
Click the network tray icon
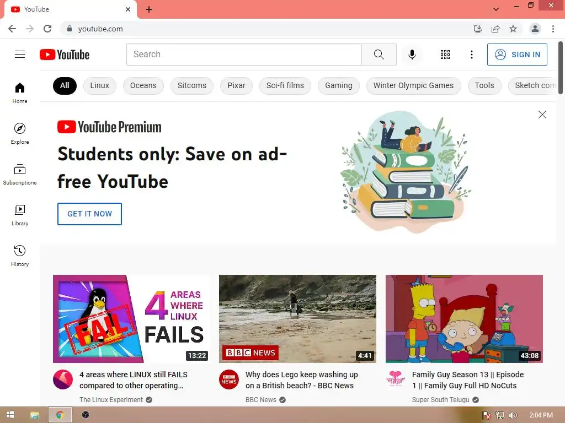point(500,415)
